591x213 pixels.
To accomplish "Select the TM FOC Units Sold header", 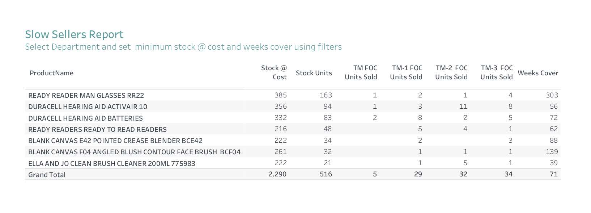I will pyautogui.click(x=361, y=72).
